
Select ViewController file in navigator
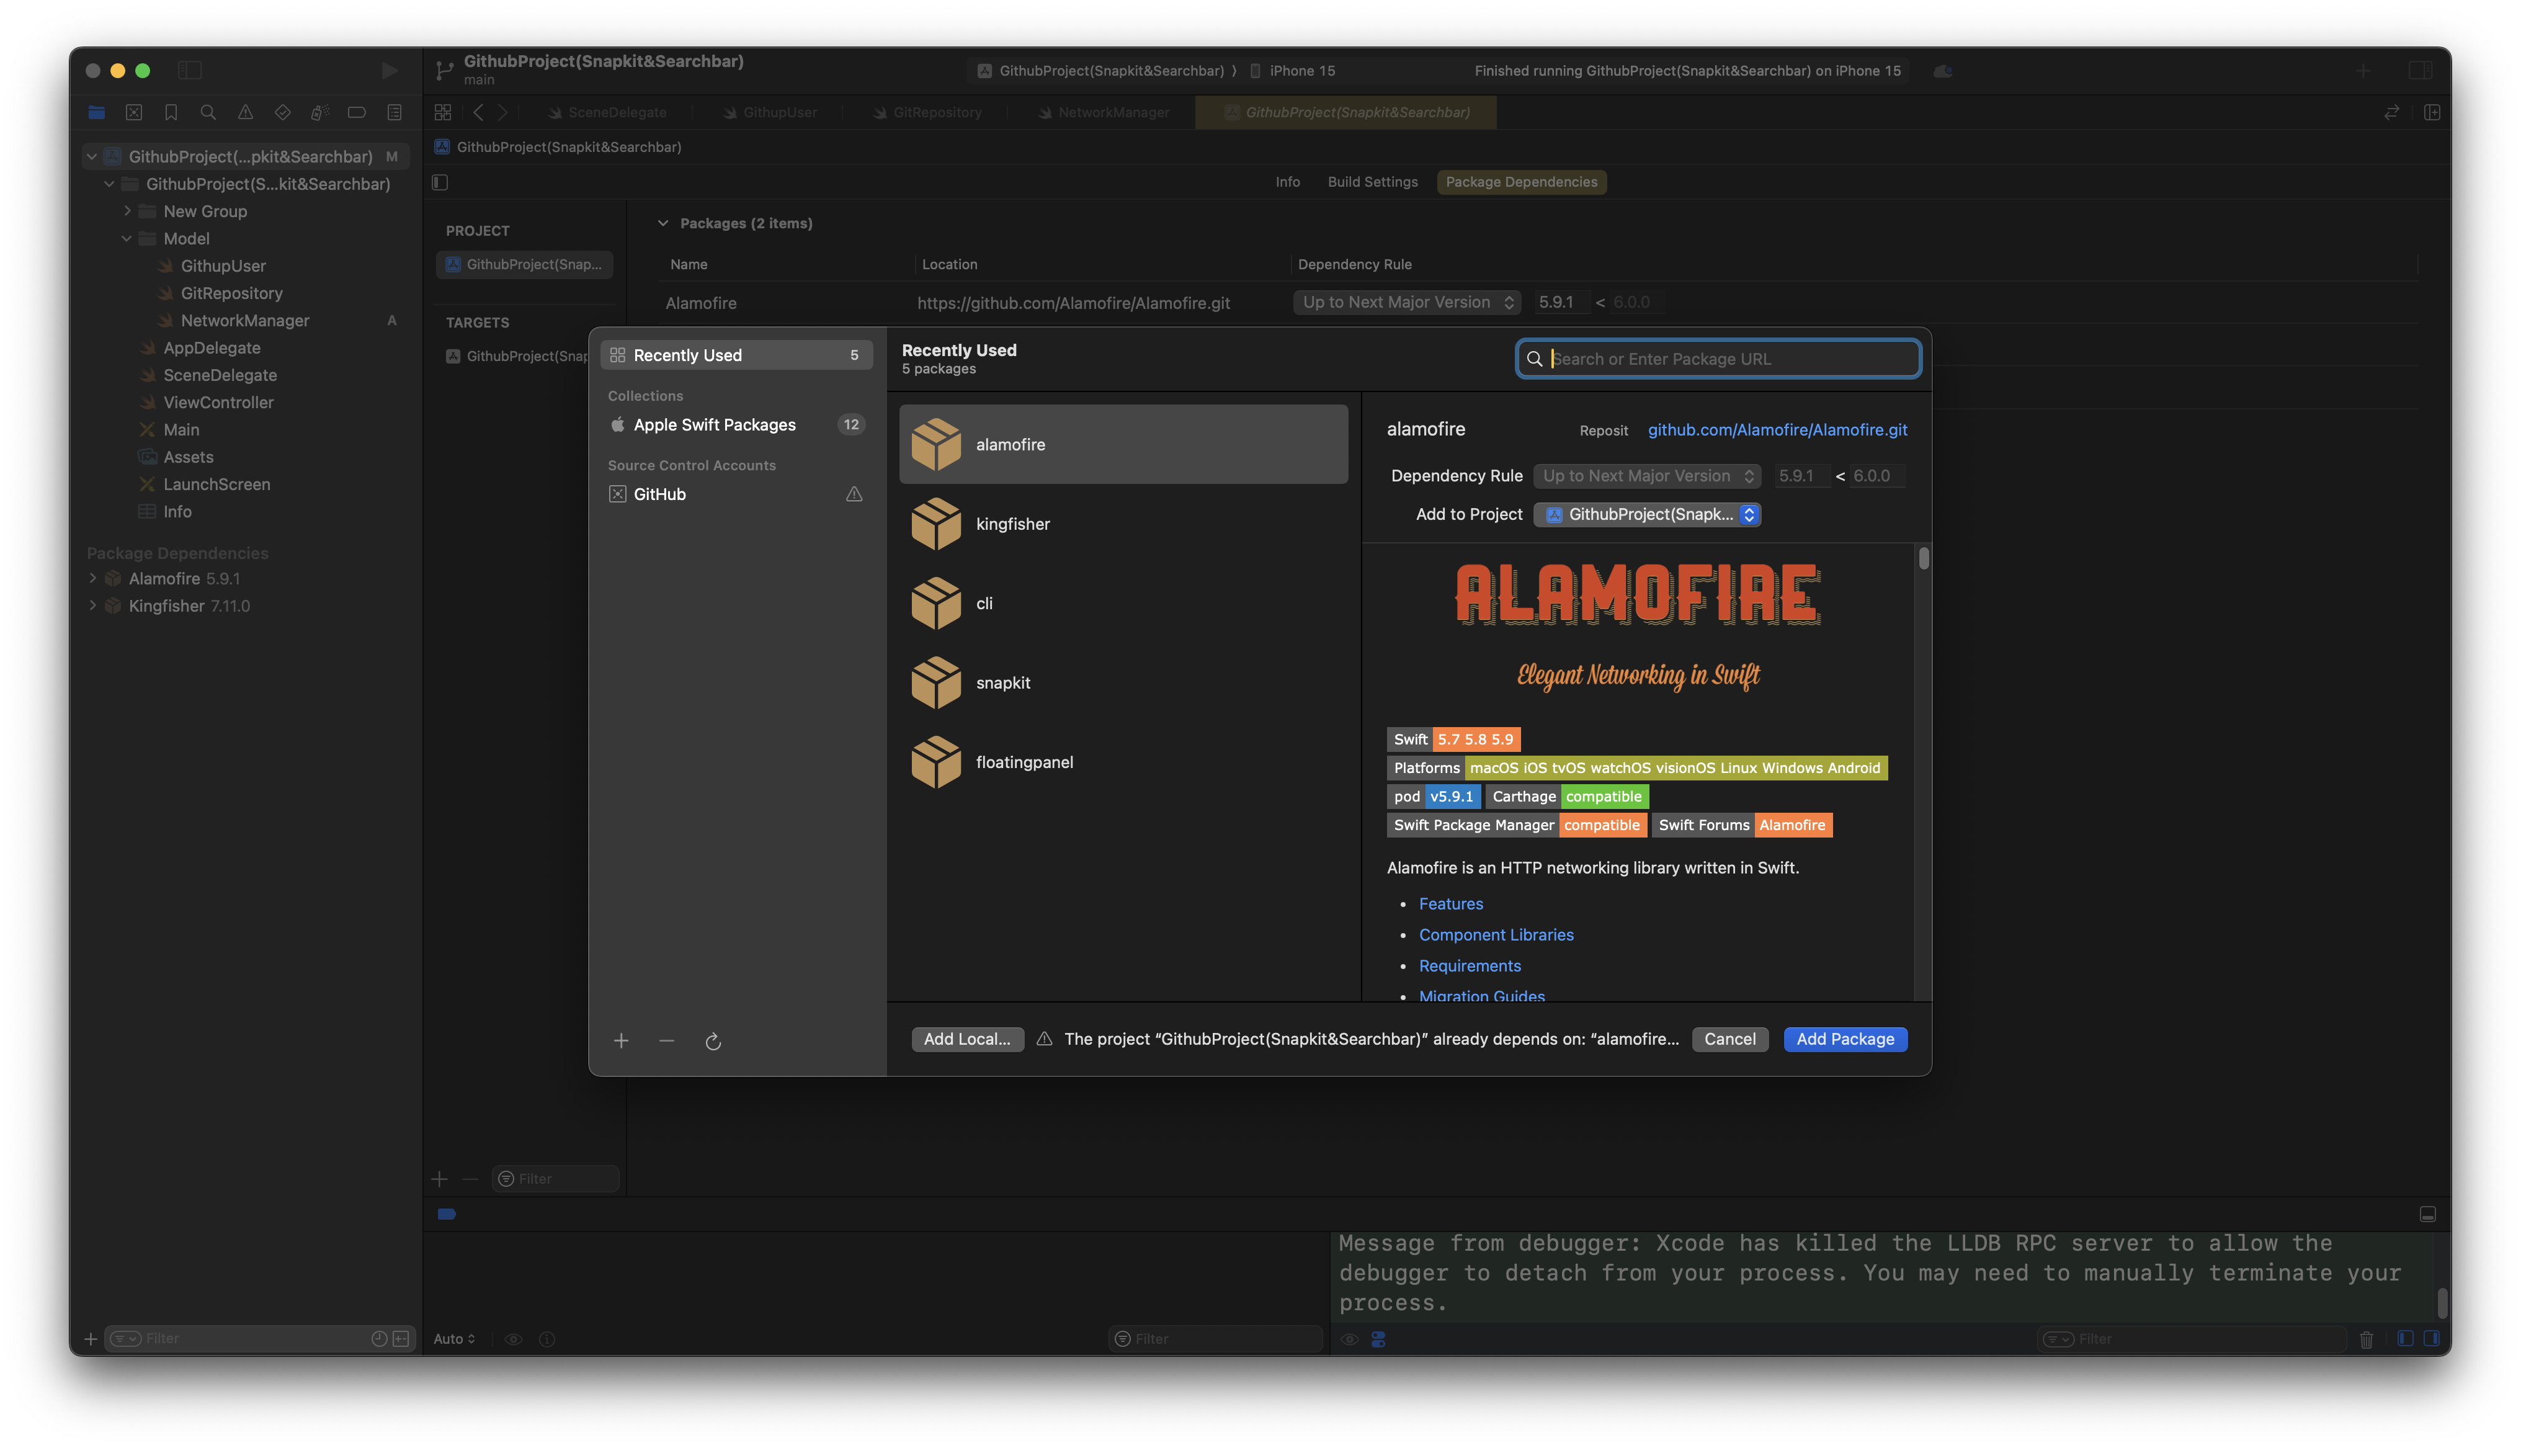click(x=219, y=403)
